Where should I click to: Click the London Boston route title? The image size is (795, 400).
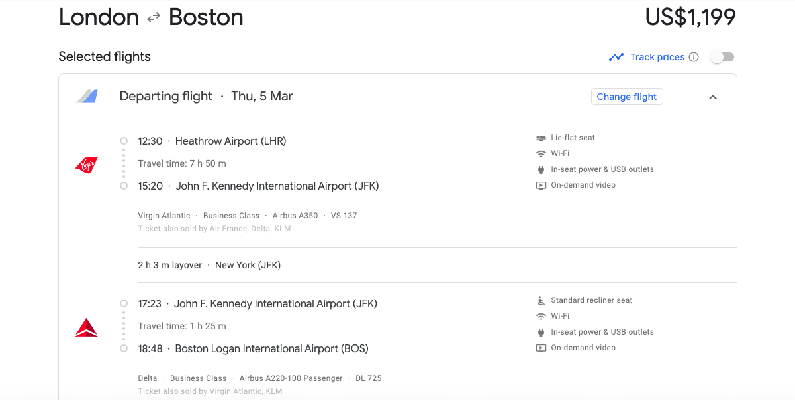coord(151,17)
